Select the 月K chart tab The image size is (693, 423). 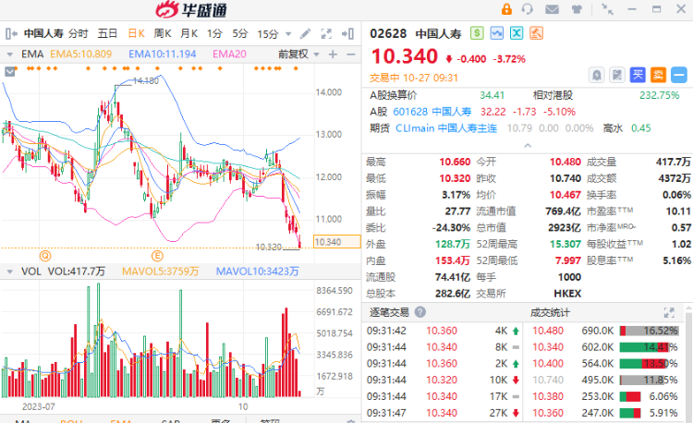189,33
